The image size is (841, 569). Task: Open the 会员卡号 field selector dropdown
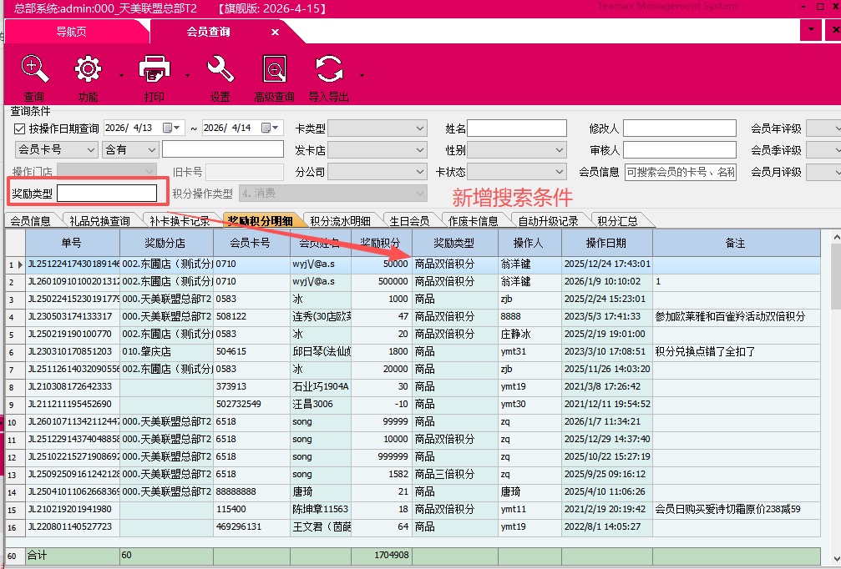click(x=89, y=149)
